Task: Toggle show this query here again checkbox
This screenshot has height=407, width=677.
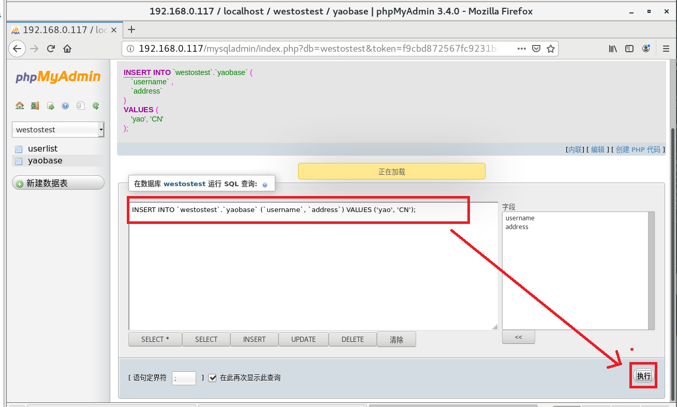Action: point(212,378)
